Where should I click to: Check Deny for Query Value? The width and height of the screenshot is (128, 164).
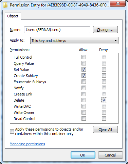(104, 63)
